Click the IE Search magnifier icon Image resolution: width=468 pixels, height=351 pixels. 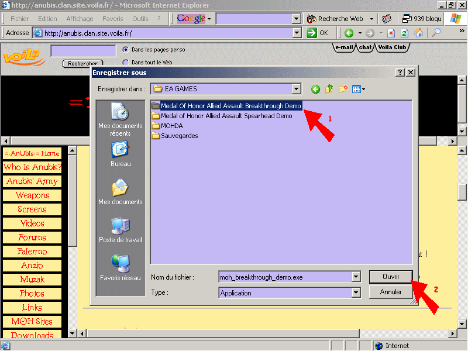436,33
